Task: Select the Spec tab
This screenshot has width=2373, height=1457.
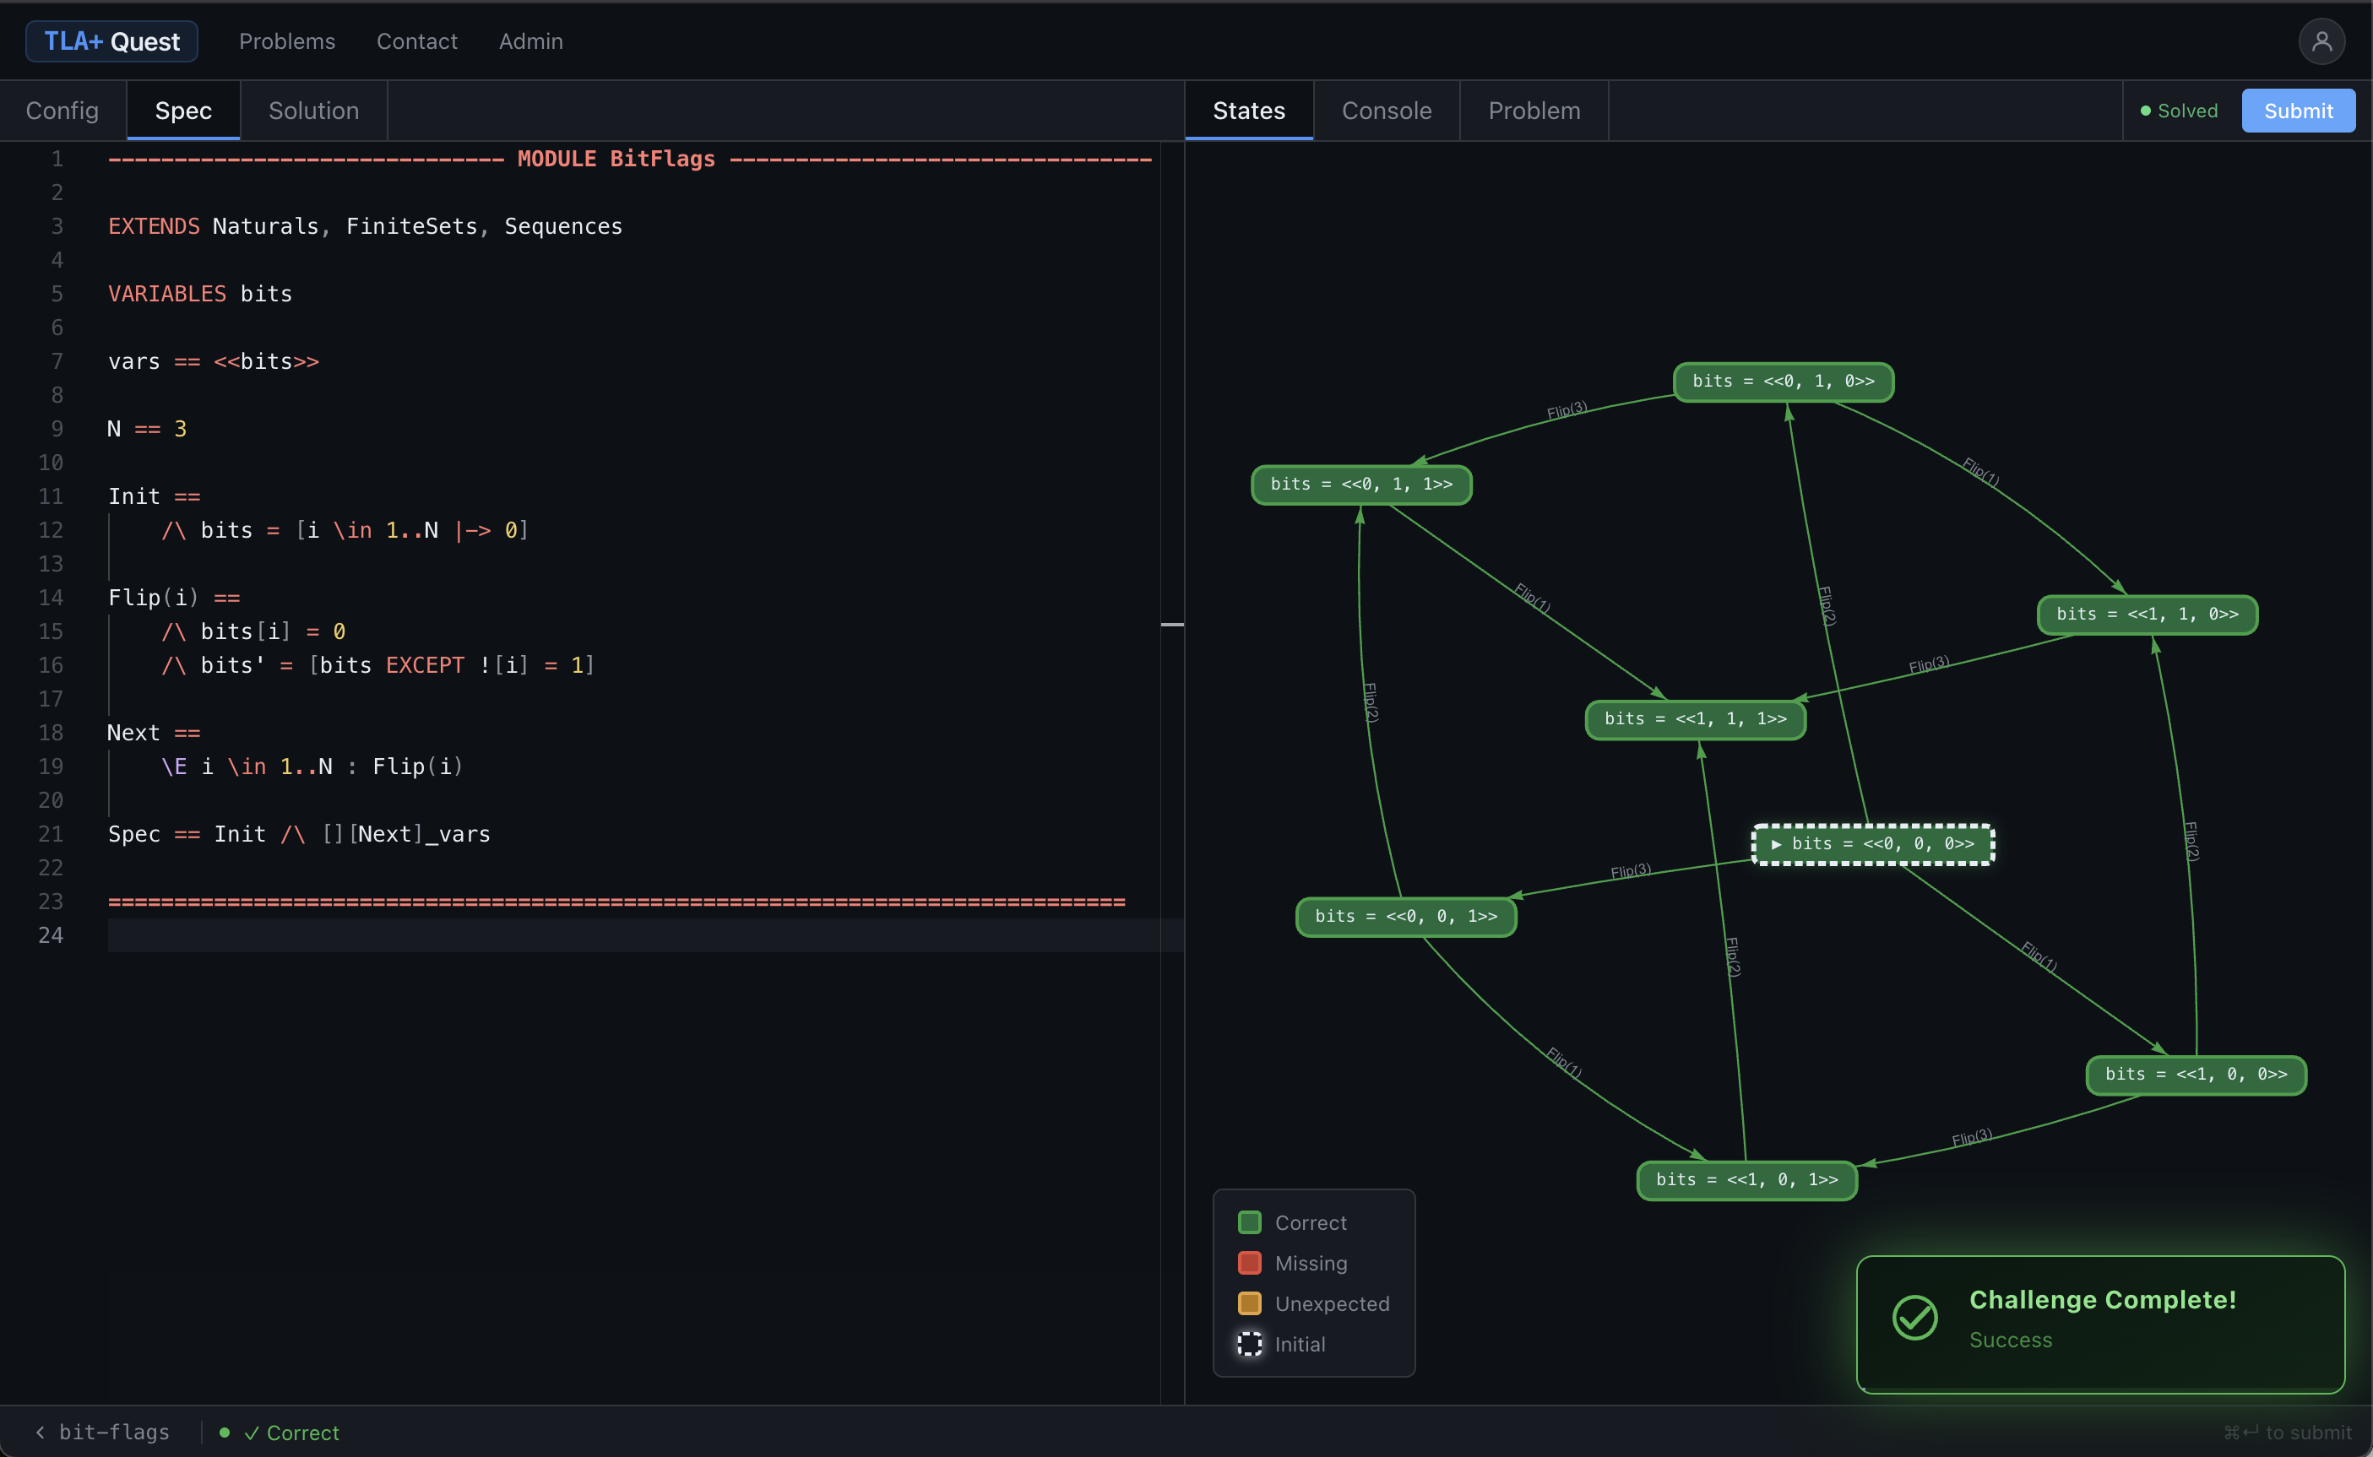Action: (183, 111)
